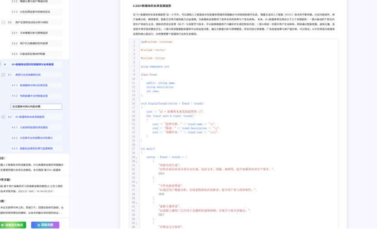The width and height of the screenshot is (377, 229).
Task: Click year value 2026 in code
Action: (x=161, y=194)
